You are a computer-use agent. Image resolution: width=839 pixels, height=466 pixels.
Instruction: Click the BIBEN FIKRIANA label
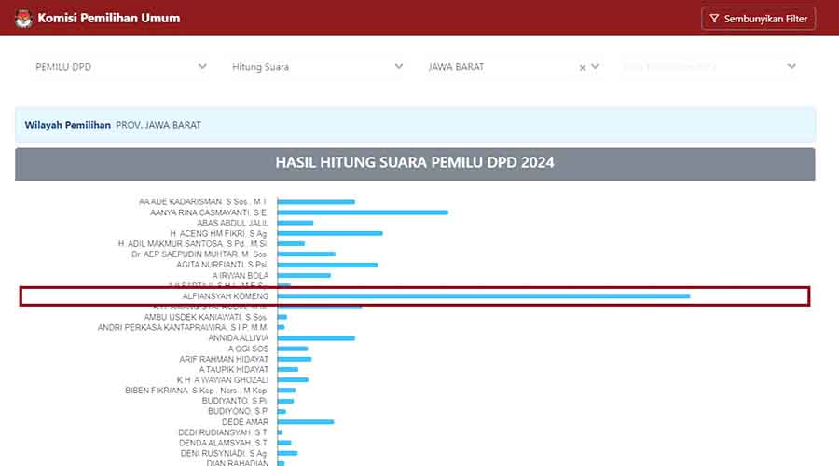coord(197,391)
